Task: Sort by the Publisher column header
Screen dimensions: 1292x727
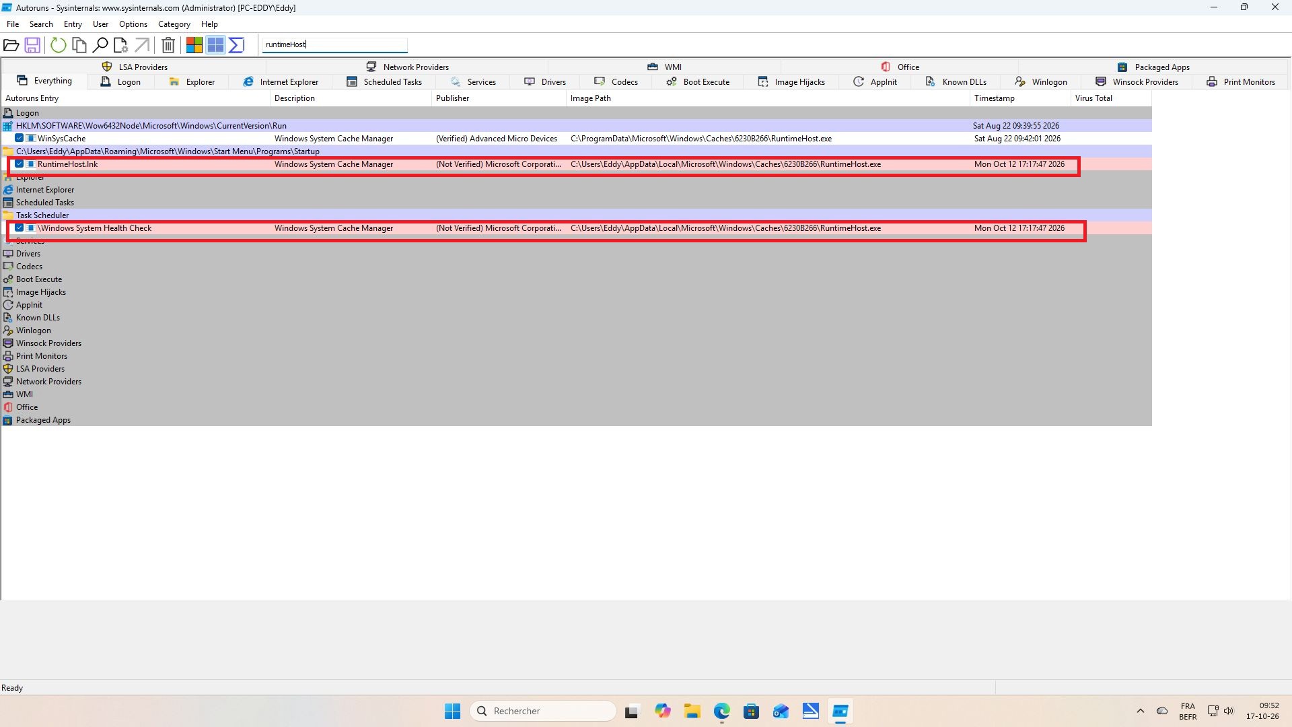Action: click(499, 98)
